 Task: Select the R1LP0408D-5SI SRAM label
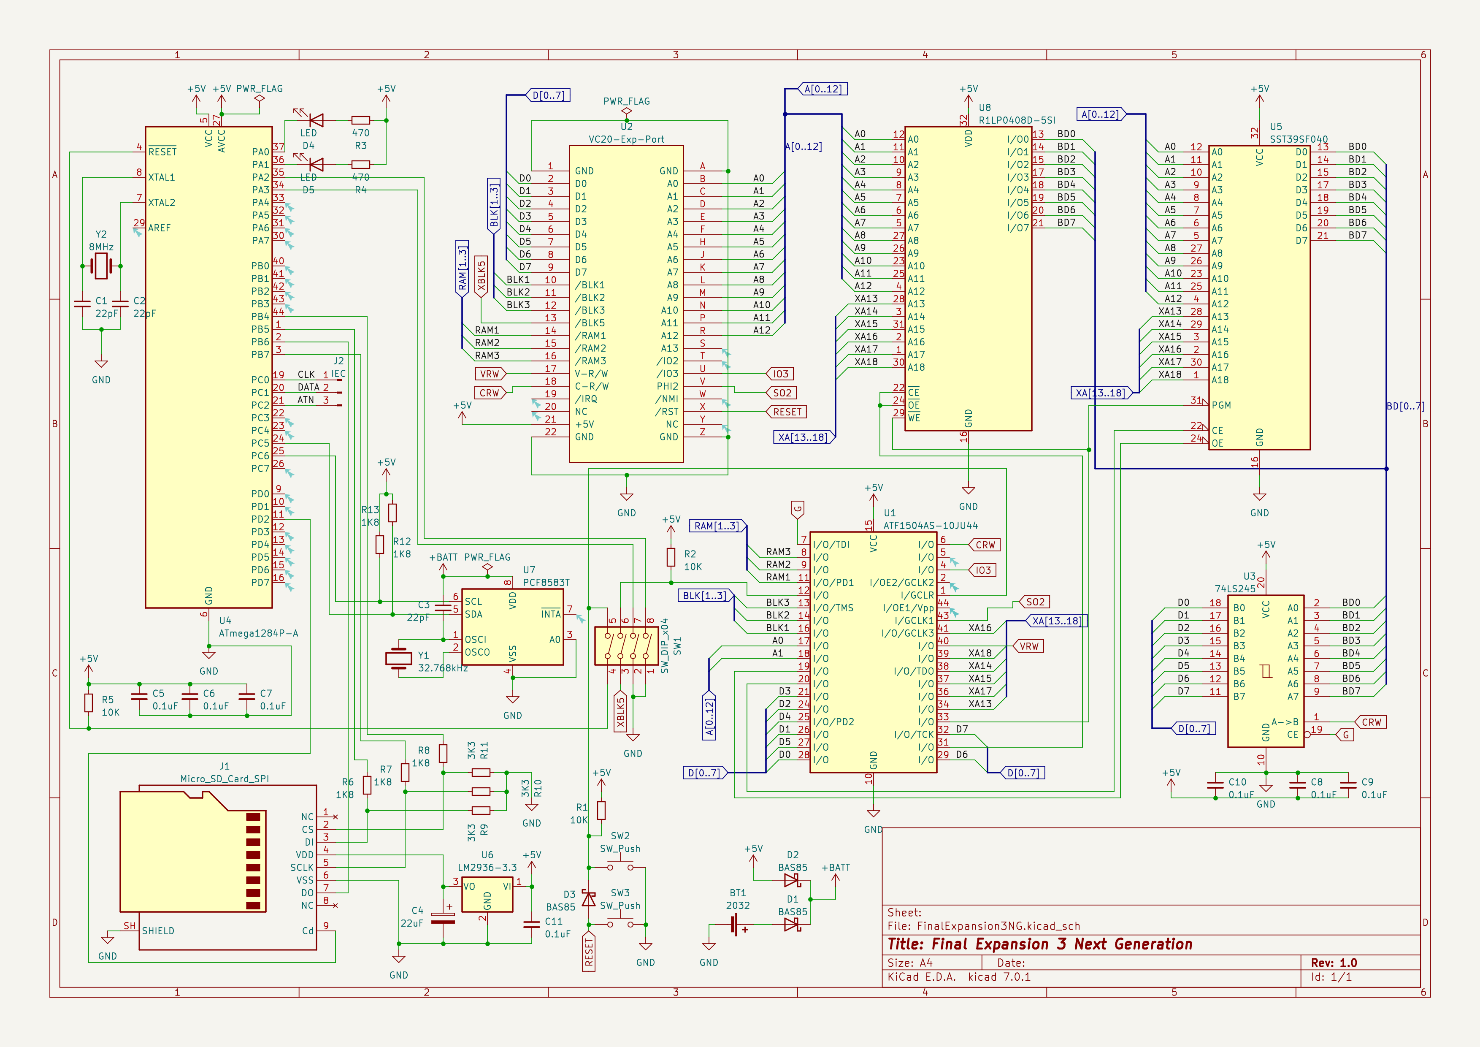pos(1017,120)
